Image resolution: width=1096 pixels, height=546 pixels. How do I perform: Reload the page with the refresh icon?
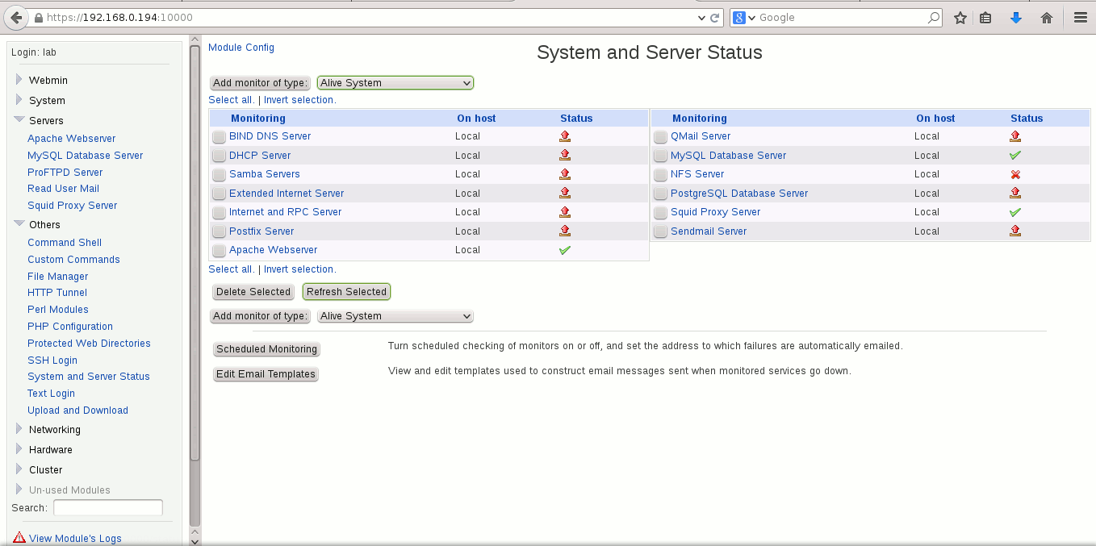(x=715, y=17)
